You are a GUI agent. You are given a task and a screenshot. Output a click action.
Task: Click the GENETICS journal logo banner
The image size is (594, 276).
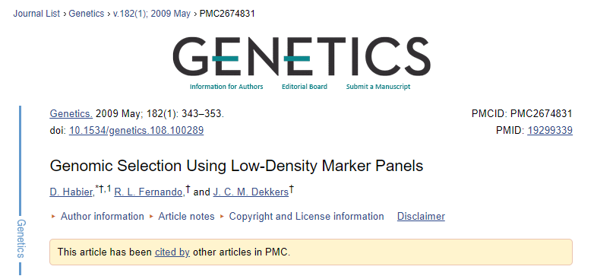tap(302, 56)
